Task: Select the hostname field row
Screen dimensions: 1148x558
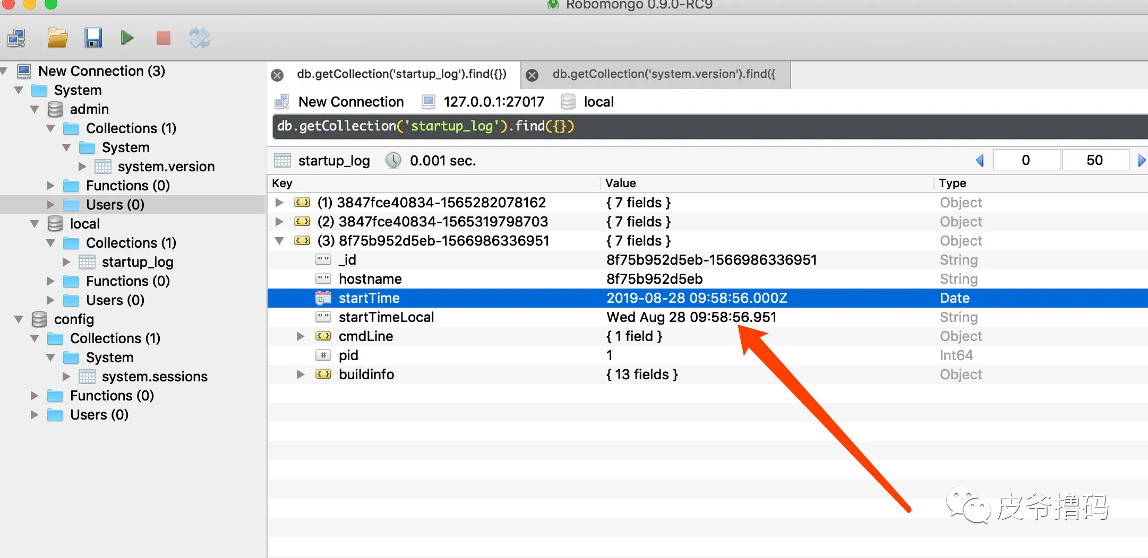Action: click(x=708, y=279)
